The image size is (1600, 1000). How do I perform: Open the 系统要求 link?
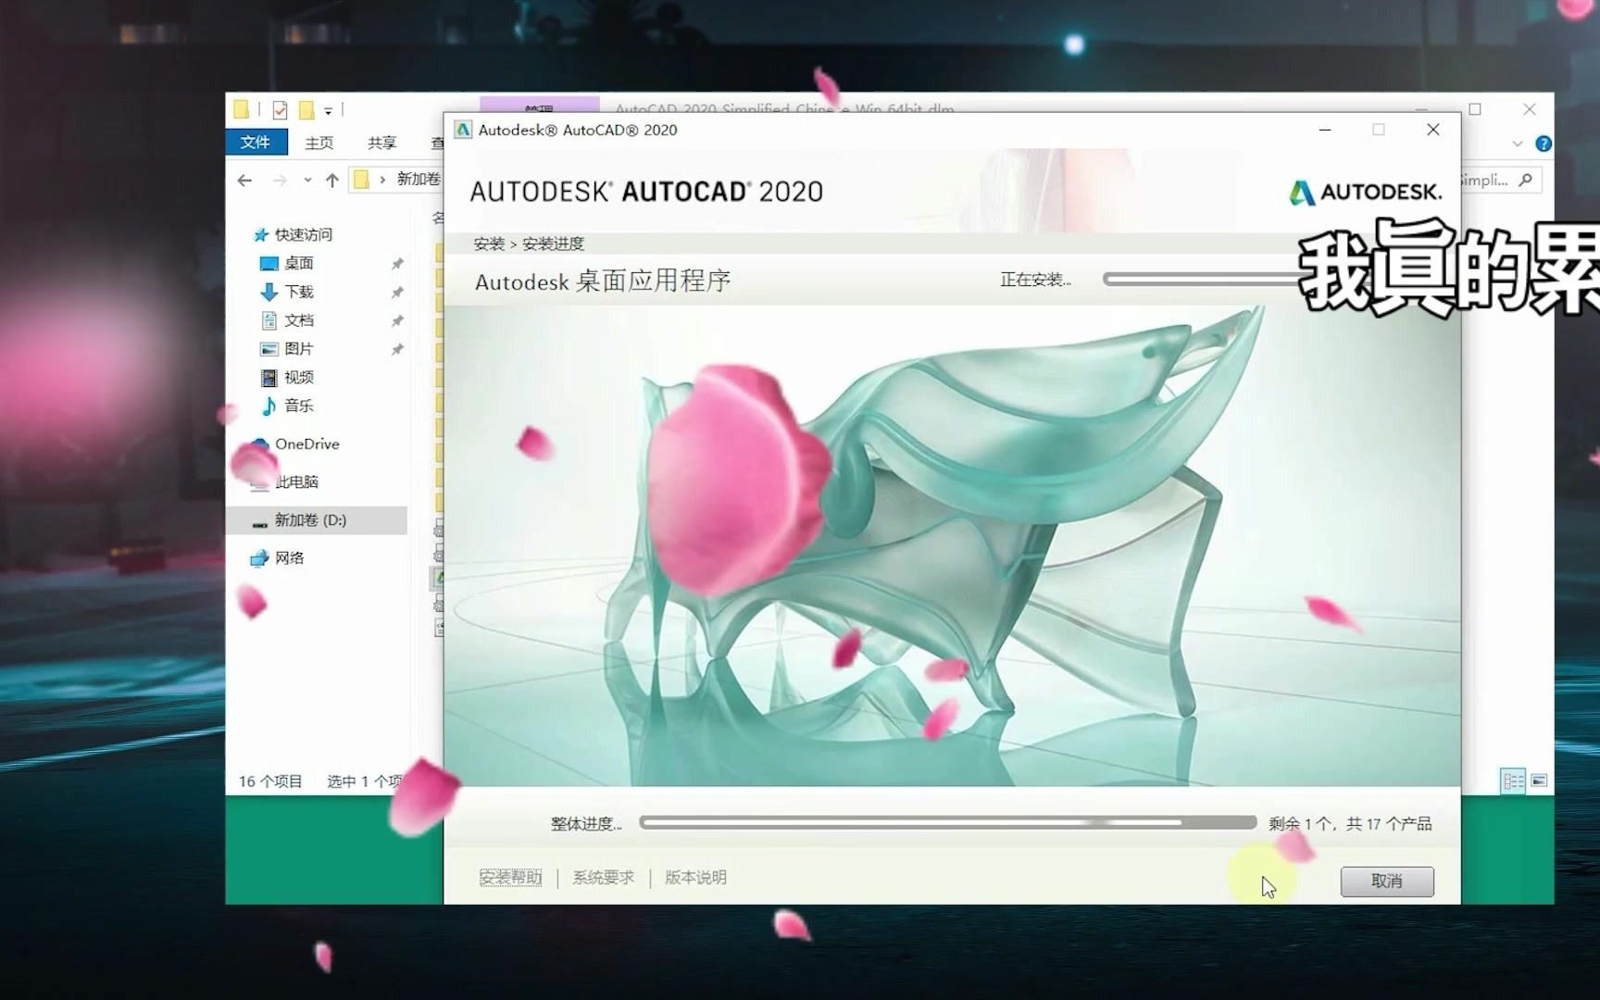tap(603, 877)
